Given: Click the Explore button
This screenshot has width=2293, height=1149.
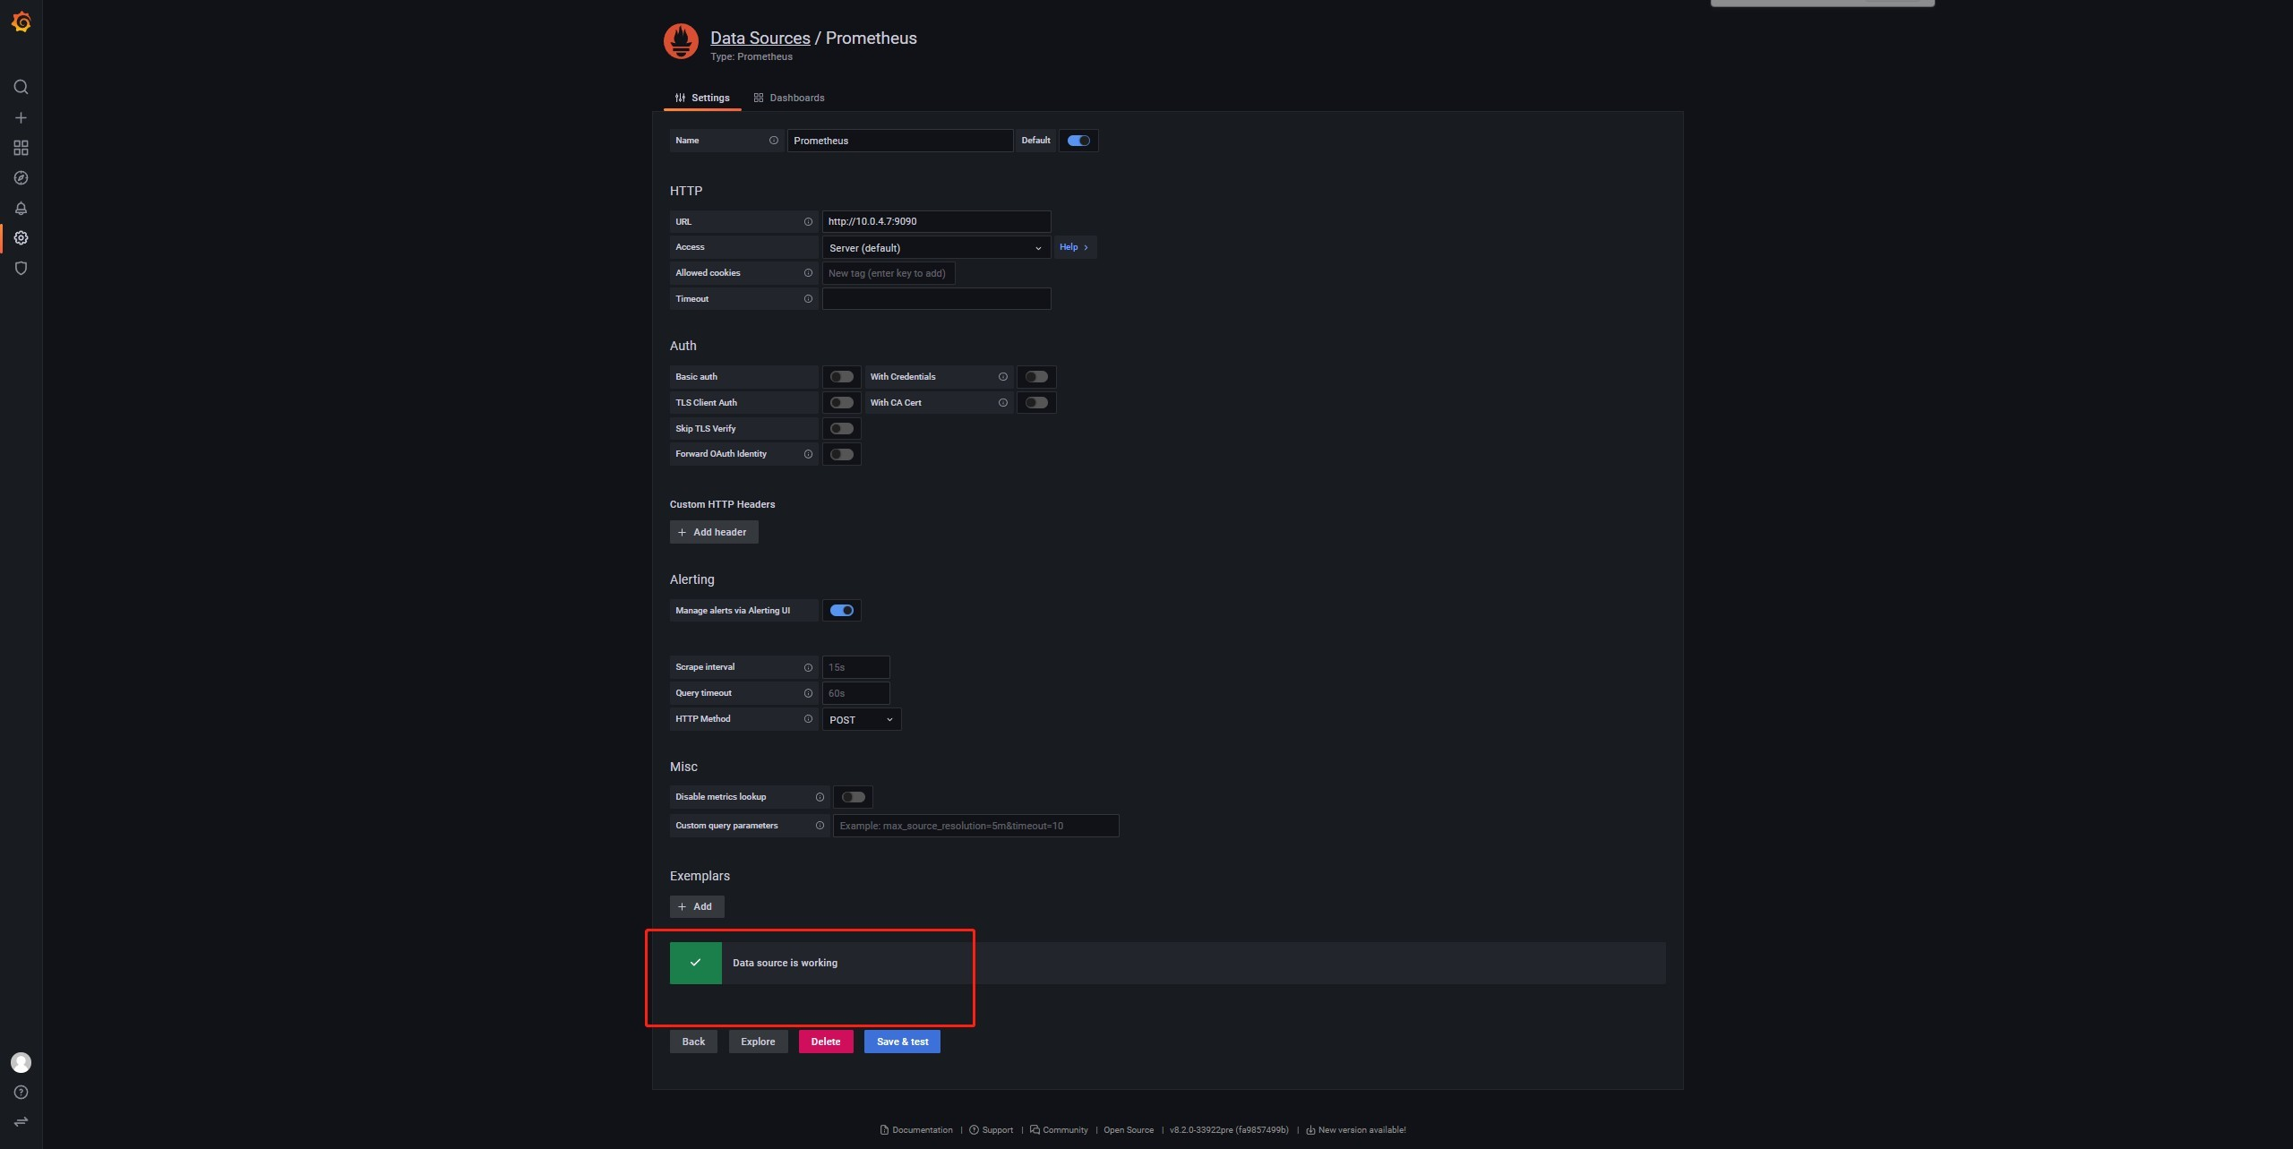Looking at the screenshot, I should tap(758, 1042).
